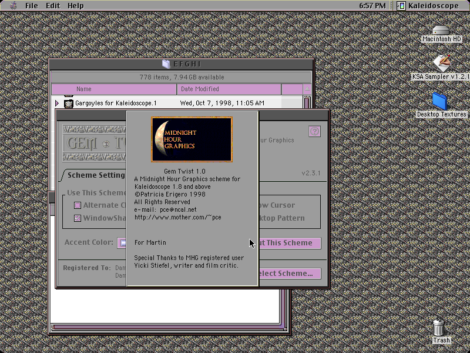Click the sort order button in EFGHI window
This screenshot has height=353, width=470.
pos(307,89)
